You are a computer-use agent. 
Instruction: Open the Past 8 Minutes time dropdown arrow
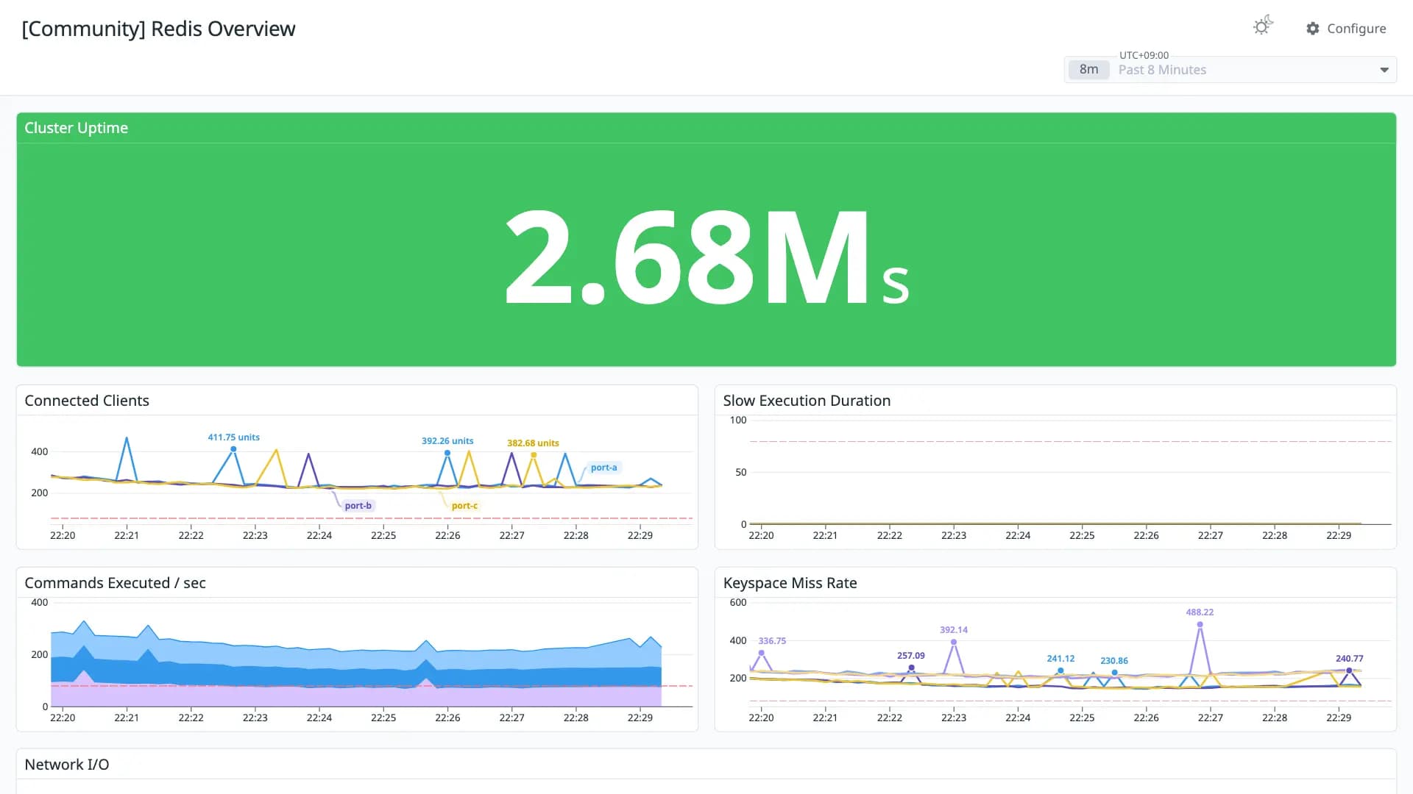1384,70
